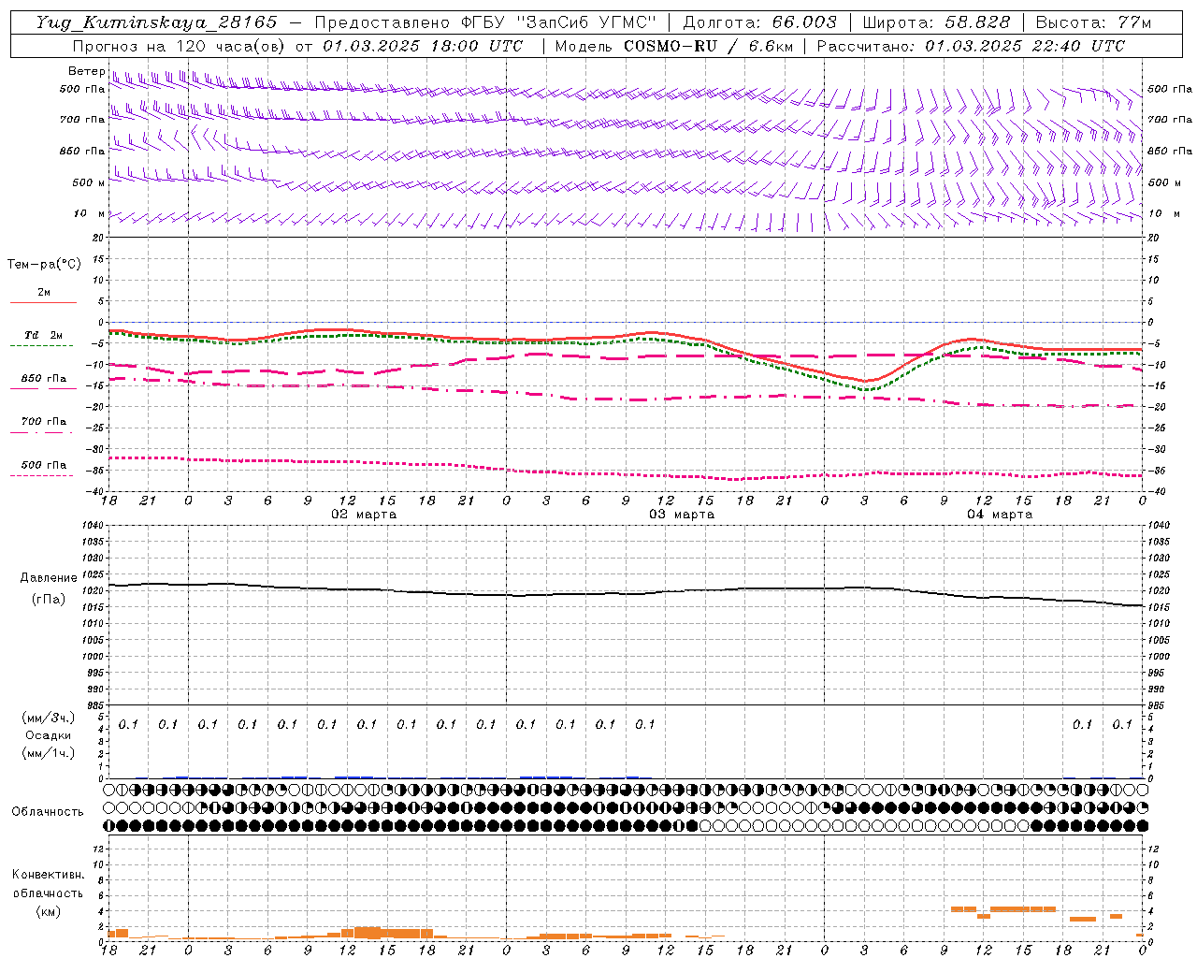1197x958 pixels.
Task: Click the '02 марта' date label
Action: tap(364, 515)
